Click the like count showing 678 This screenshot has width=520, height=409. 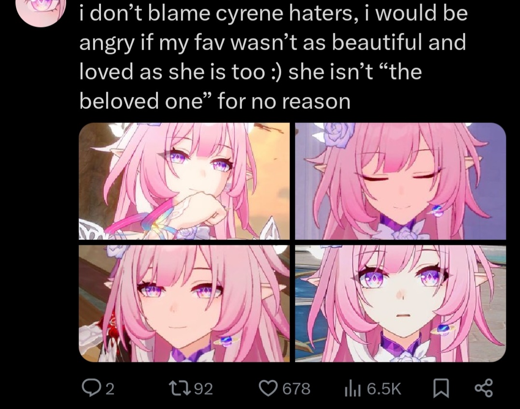296,389
